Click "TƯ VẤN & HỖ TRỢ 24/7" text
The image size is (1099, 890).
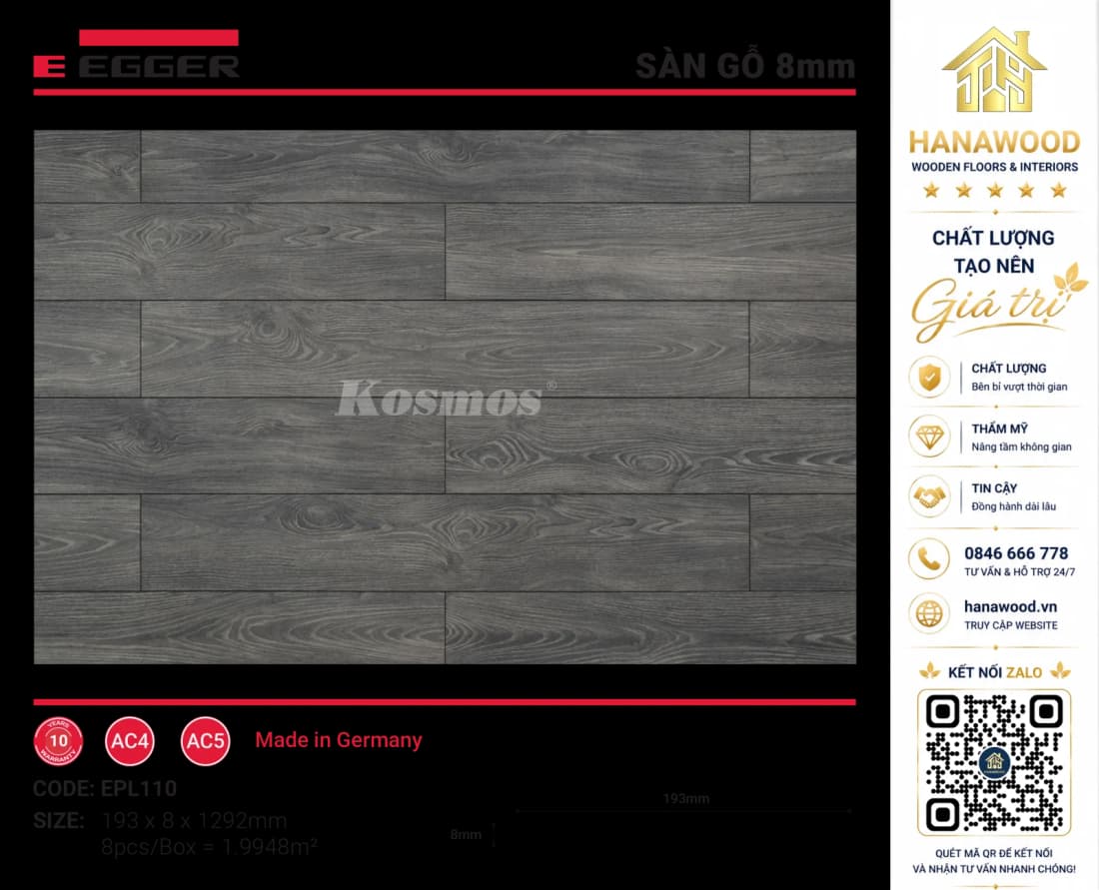(1019, 571)
